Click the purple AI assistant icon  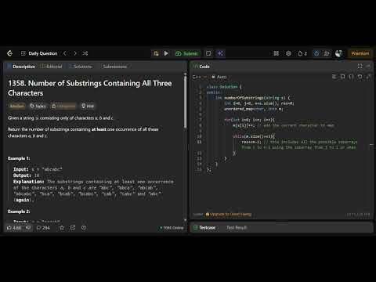[x=220, y=53]
